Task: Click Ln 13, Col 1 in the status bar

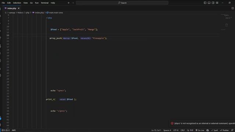Action: tap(156, 130)
